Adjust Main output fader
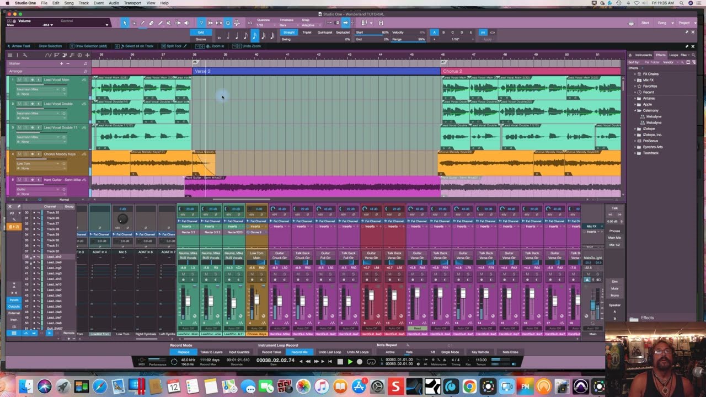The image size is (706, 397). tap(593, 304)
